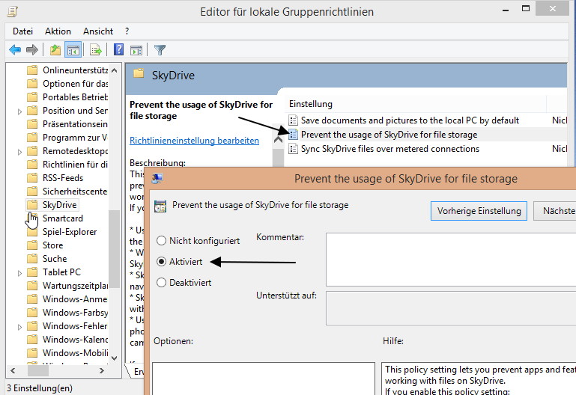Select the Windows-Kalender tree item
576x395 pixels.
[x=75, y=339]
